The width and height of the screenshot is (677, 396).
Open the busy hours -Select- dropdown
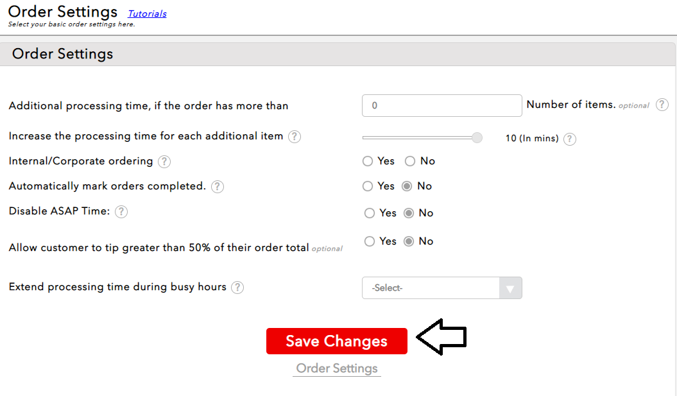click(x=431, y=288)
